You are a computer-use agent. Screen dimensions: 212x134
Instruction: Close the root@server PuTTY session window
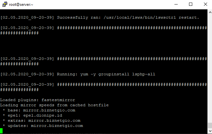coord(205,4)
